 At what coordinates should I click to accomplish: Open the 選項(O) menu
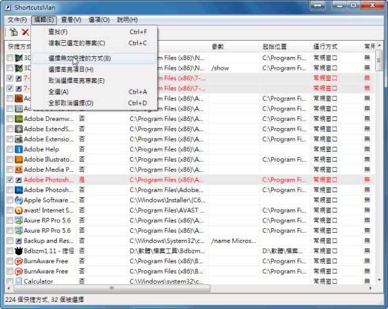(99, 20)
